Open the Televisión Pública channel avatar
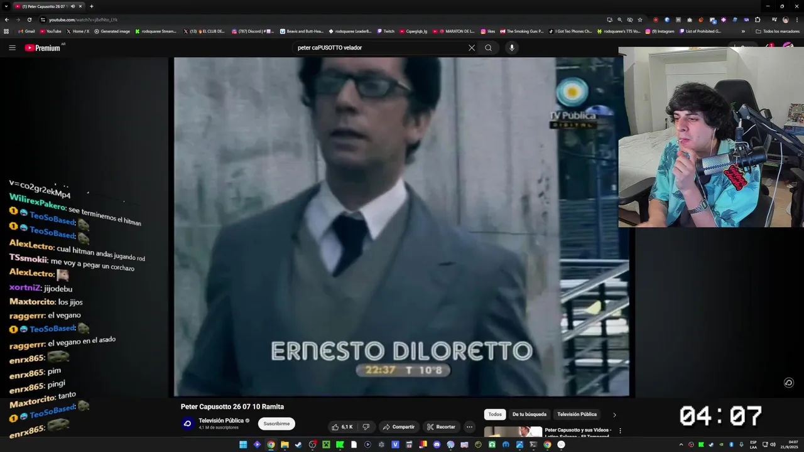 coord(187,424)
